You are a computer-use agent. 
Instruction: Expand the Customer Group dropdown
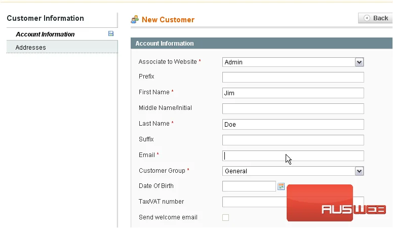point(293,171)
